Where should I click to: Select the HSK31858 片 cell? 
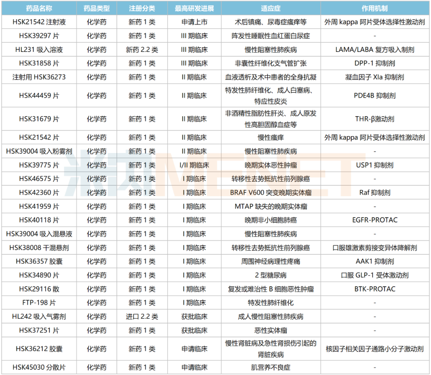tap(39, 63)
